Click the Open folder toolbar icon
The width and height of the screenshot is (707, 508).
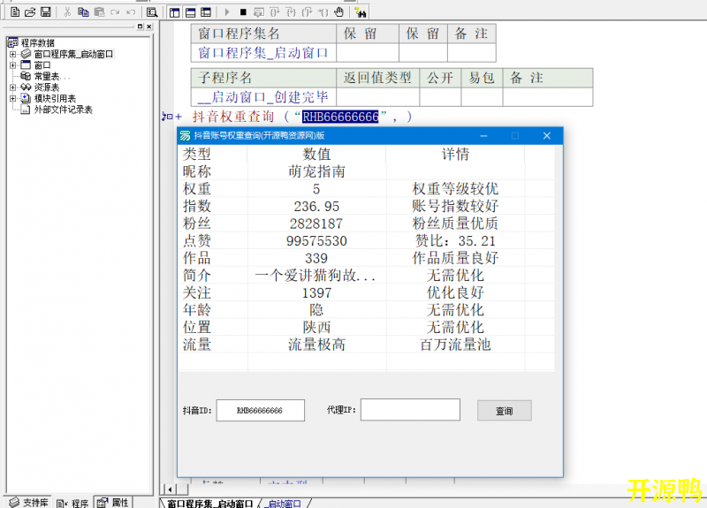tap(30, 12)
